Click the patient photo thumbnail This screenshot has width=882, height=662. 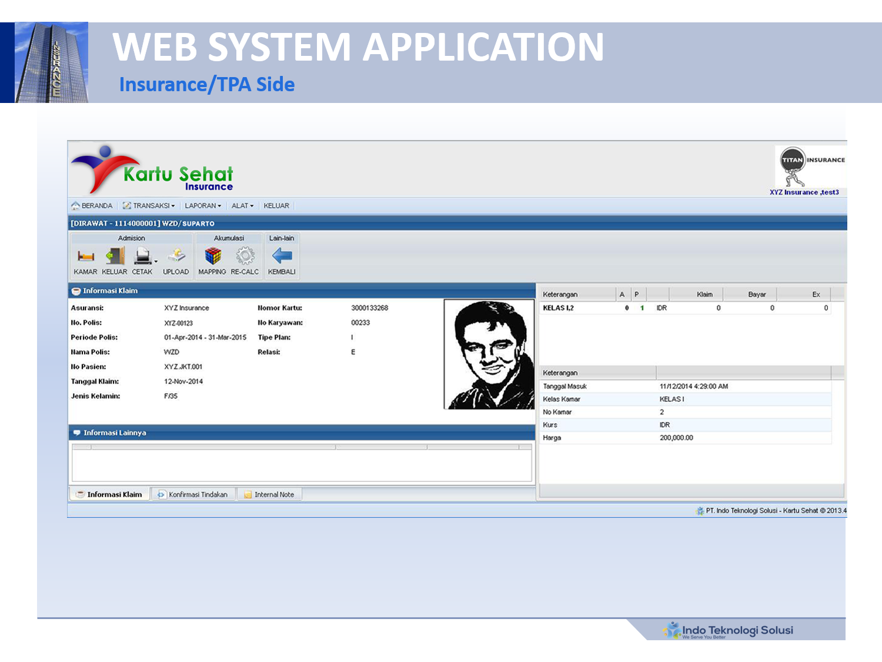click(489, 354)
